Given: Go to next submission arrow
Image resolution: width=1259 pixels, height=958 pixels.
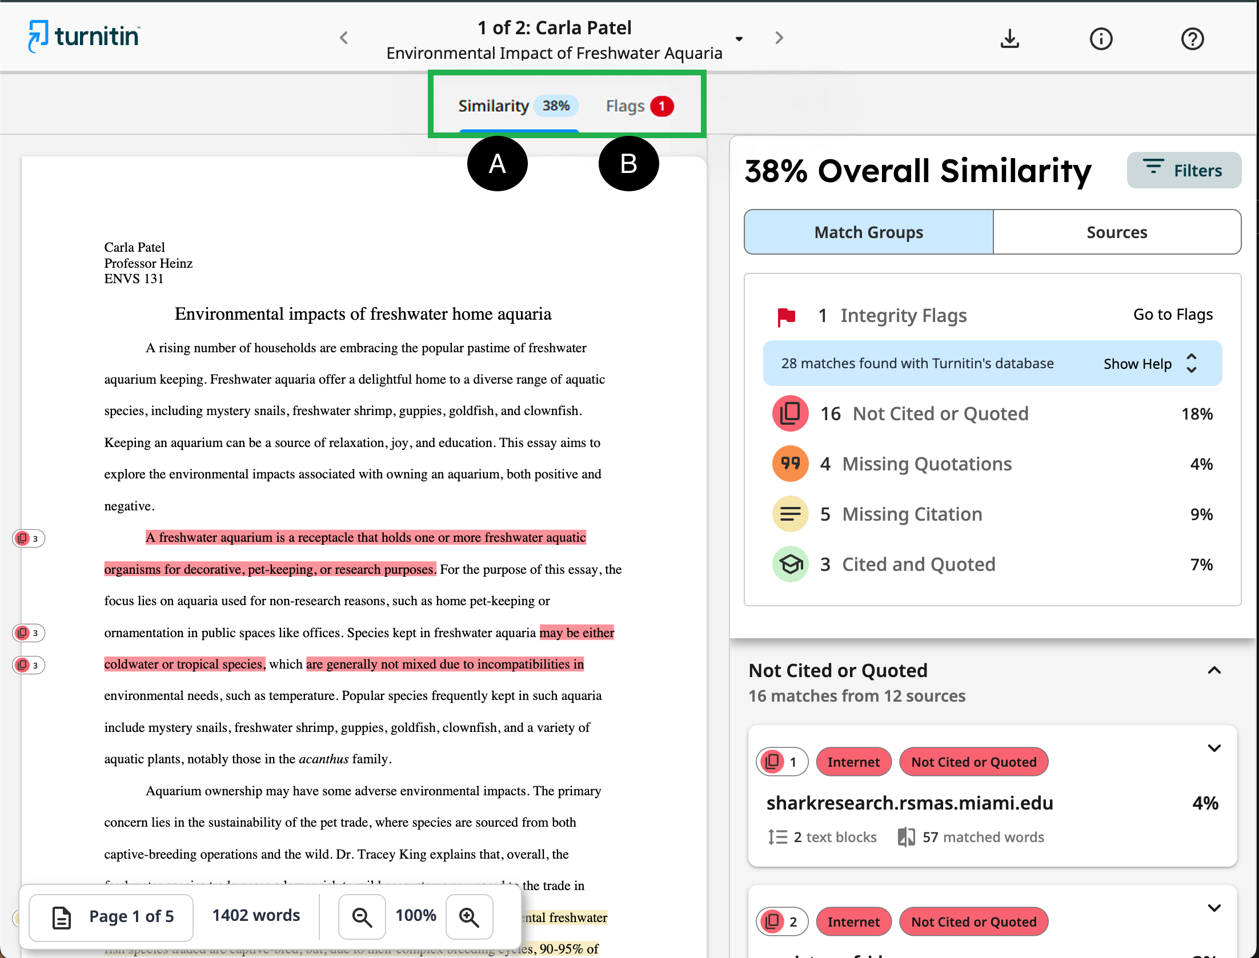Looking at the screenshot, I should coord(779,38).
